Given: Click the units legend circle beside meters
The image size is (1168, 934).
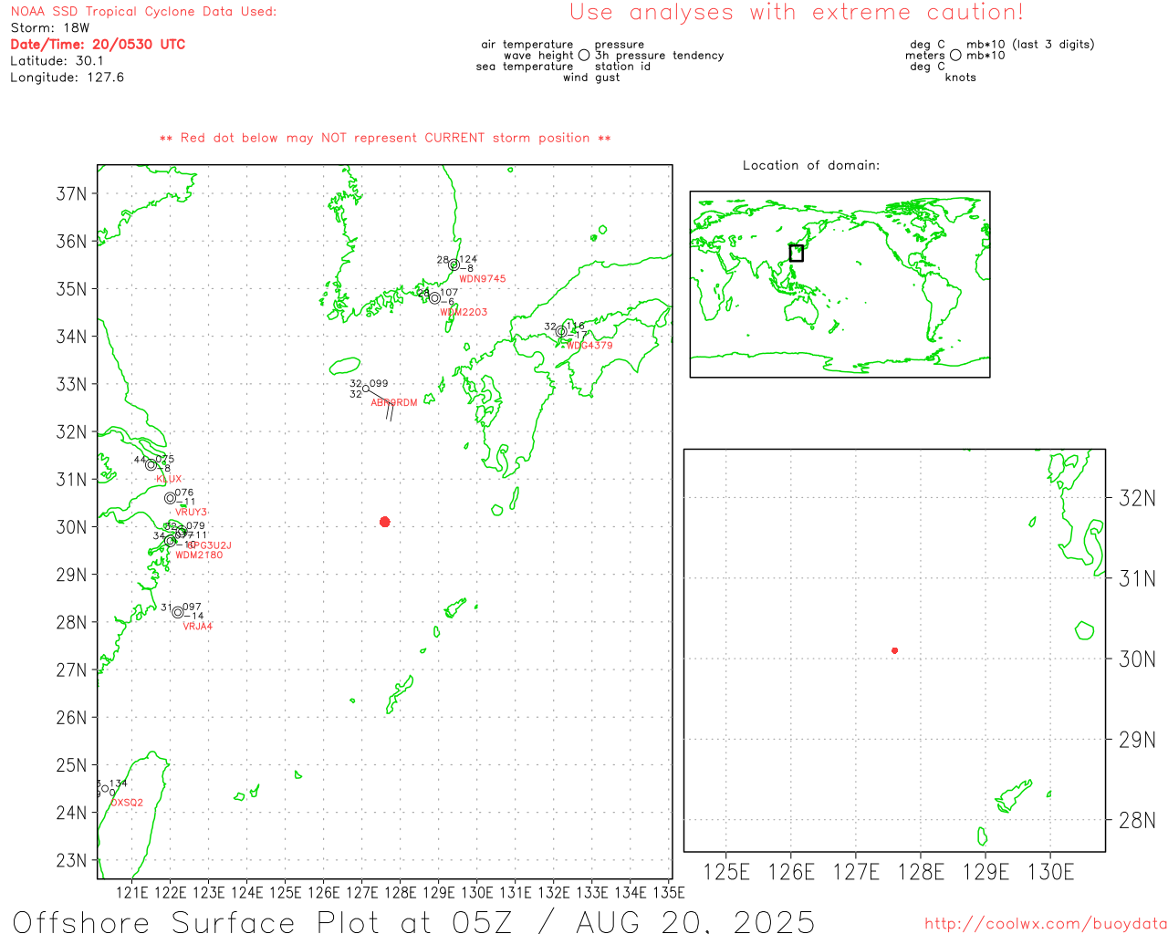Looking at the screenshot, I should pyautogui.click(x=955, y=55).
